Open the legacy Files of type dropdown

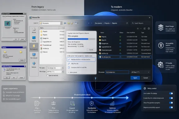point(63,72)
